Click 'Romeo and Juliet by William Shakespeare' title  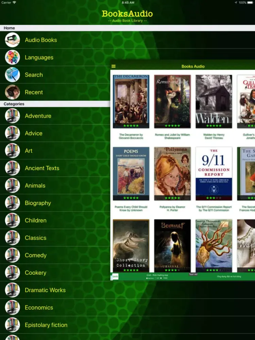(172, 136)
